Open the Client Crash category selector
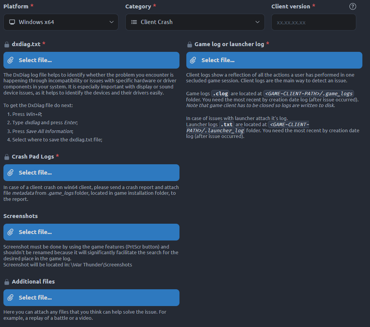 pyautogui.click(x=195, y=22)
